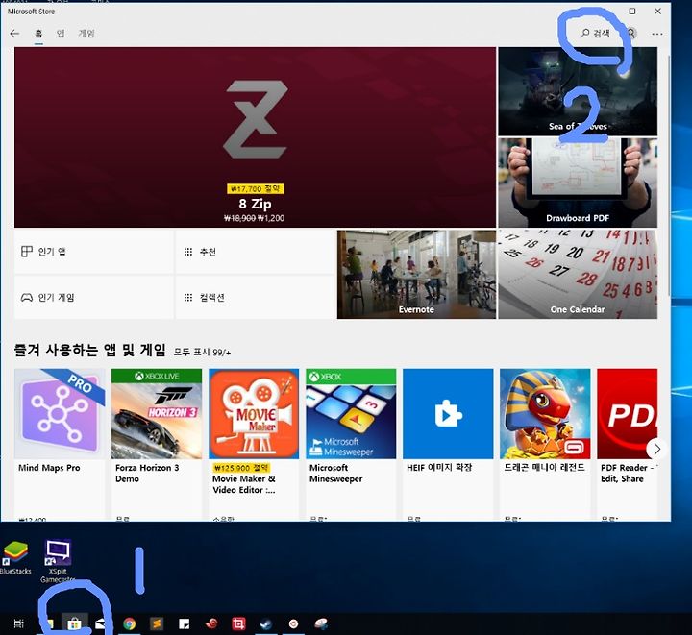Image resolution: width=692 pixels, height=635 pixels.
Task: Go back with the back arrow
Action: pos(14,34)
